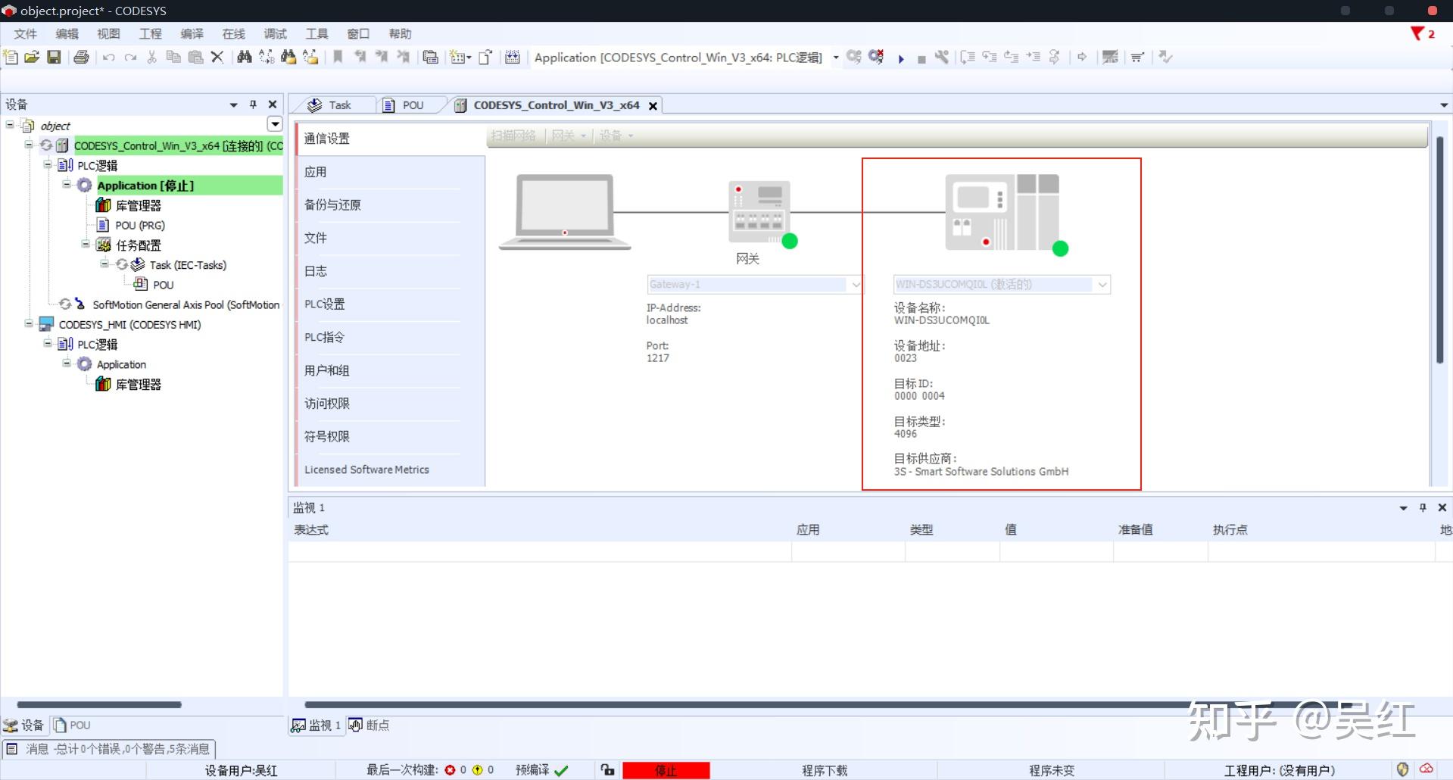Open the 编译 menu
This screenshot has width=1453, height=780.
[192, 33]
